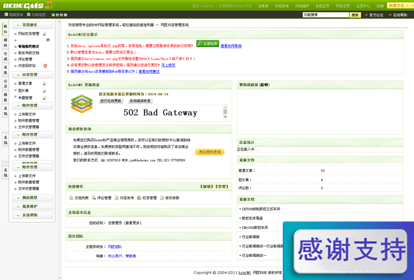Screen dimensions: 414x280
Task: Click the 内容发布 quick-action icon
Action: [117, 198]
